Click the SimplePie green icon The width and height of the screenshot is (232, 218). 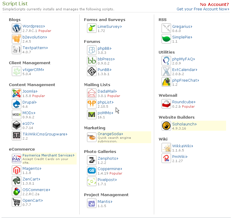pos(166,39)
